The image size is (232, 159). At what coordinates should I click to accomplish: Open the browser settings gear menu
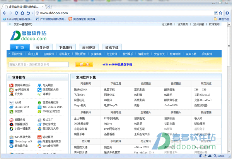coord(227,13)
